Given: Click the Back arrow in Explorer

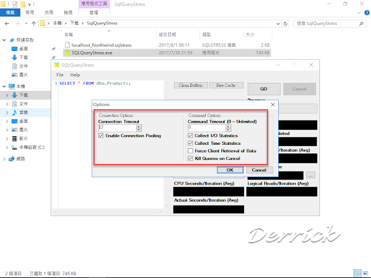Looking at the screenshot, I should [7, 23].
